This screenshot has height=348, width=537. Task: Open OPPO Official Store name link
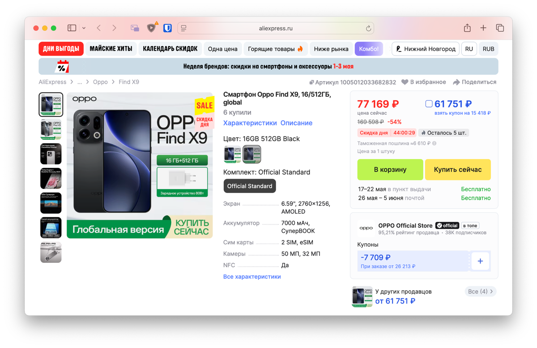click(x=405, y=225)
